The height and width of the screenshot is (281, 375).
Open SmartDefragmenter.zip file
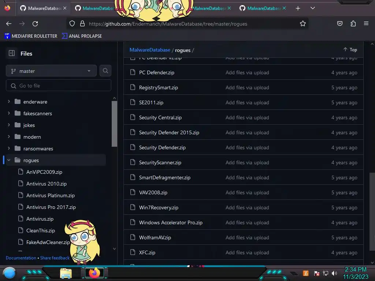[164, 177]
